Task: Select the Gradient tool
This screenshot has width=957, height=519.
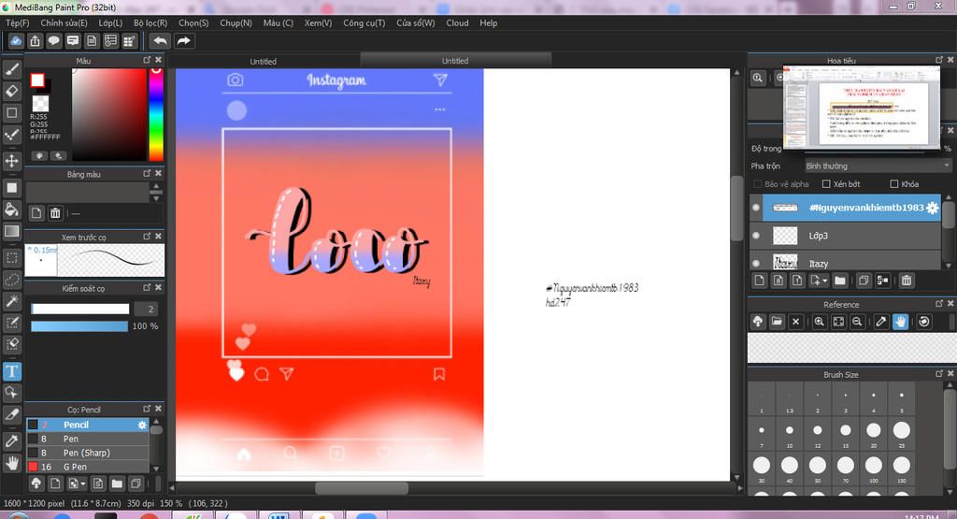Action: tap(11, 231)
